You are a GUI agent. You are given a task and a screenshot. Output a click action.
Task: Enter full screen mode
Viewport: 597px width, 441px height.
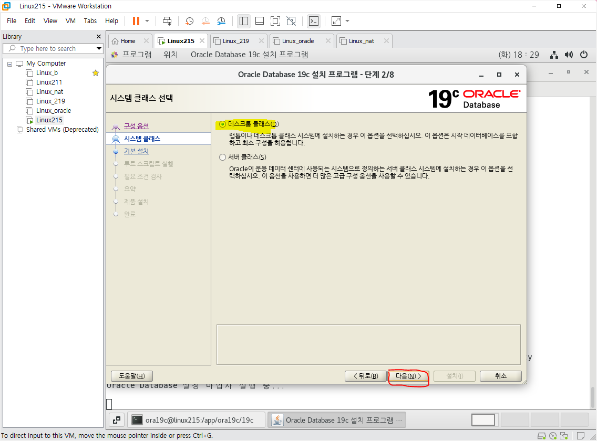click(x=275, y=21)
